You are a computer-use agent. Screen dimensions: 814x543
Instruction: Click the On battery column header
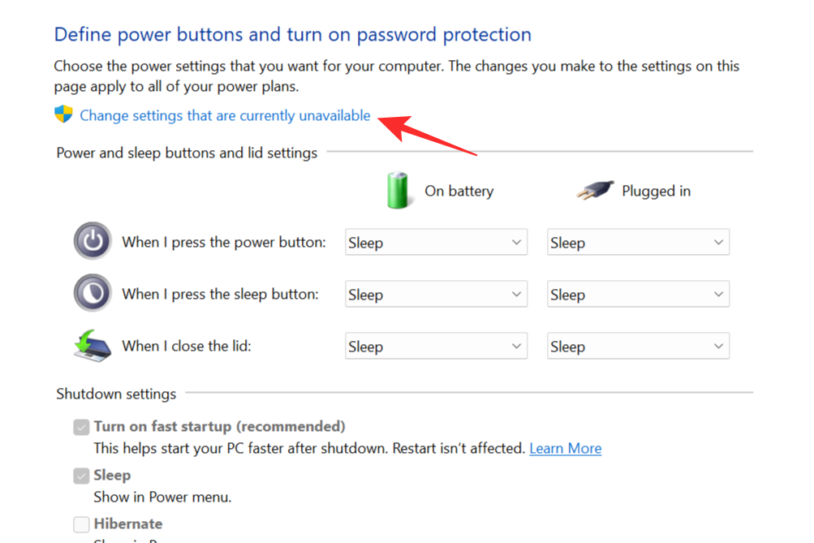[x=459, y=190]
